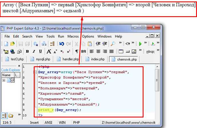Click the Paste clipboard icon

coord(90,44)
